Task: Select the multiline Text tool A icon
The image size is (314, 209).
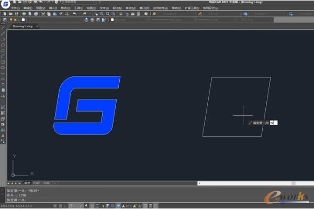Action: [x=3, y=136]
